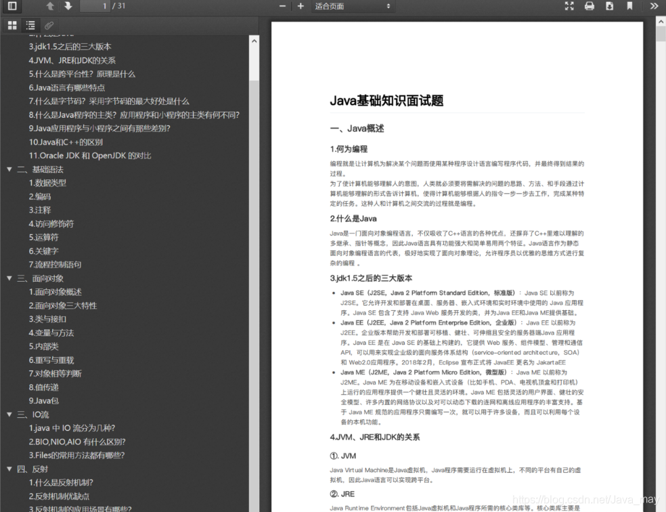Show the attachments view paperclip
This screenshot has width=666, height=512.
(49, 26)
